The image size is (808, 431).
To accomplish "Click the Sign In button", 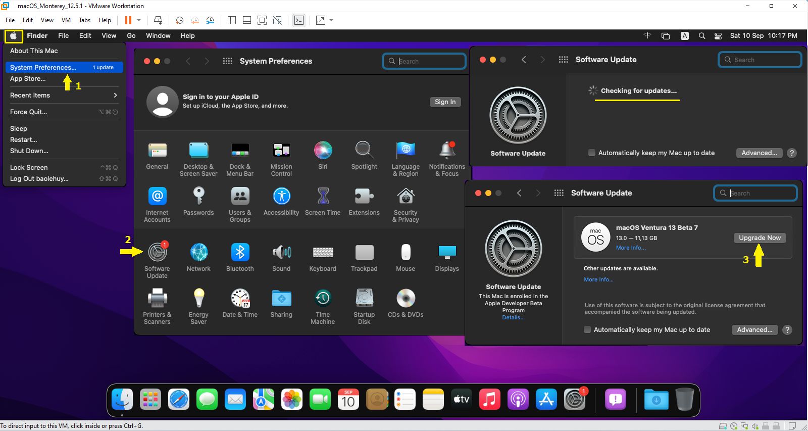I will click(445, 102).
